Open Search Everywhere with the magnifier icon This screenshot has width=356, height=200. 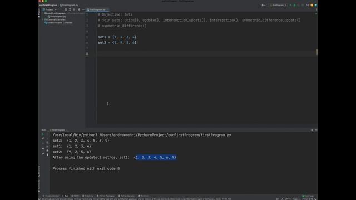(x=308, y=5)
